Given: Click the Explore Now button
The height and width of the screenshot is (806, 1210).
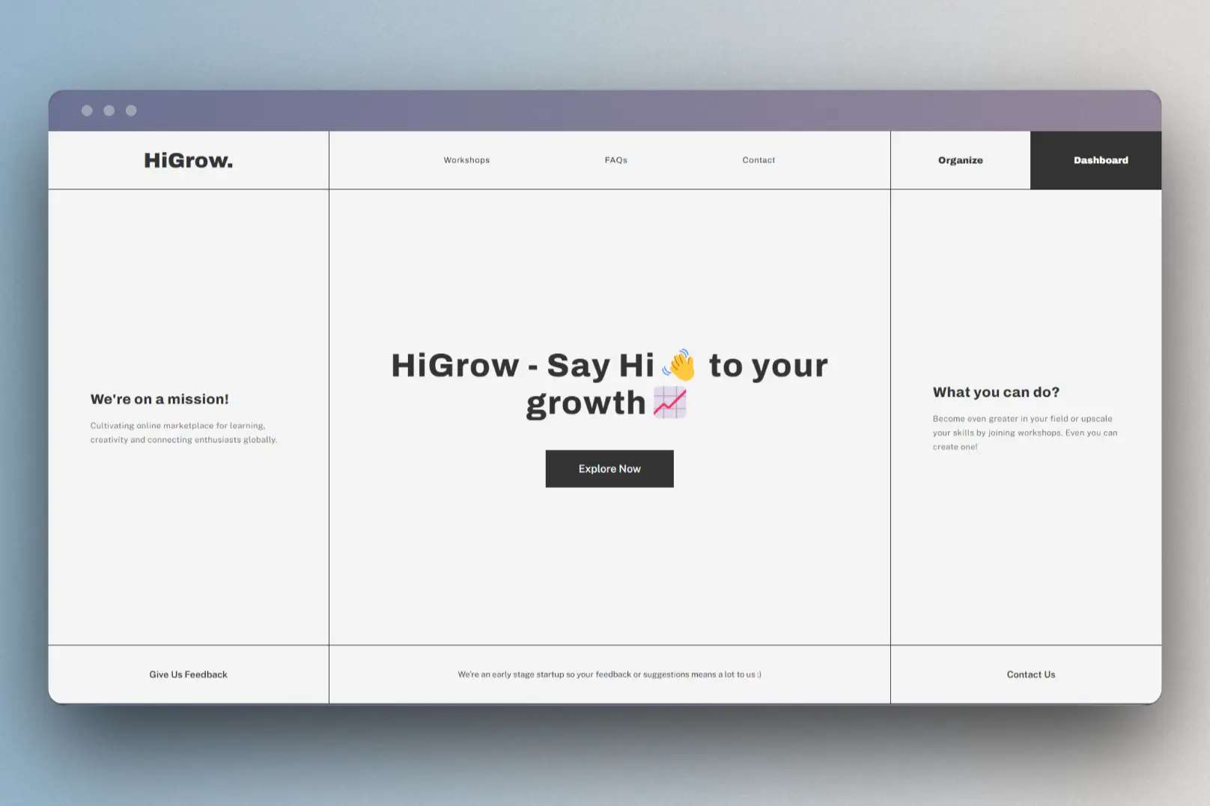Looking at the screenshot, I should tap(609, 468).
